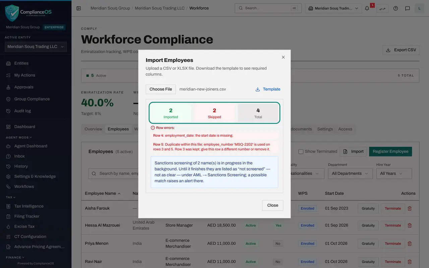Switch language with the Arabic button
The height and width of the screenshot is (268, 429).
point(382,8)
